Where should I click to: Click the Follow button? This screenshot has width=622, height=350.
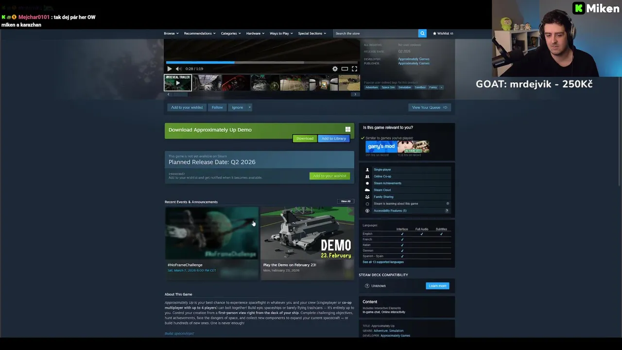click(x=217, y=107)
